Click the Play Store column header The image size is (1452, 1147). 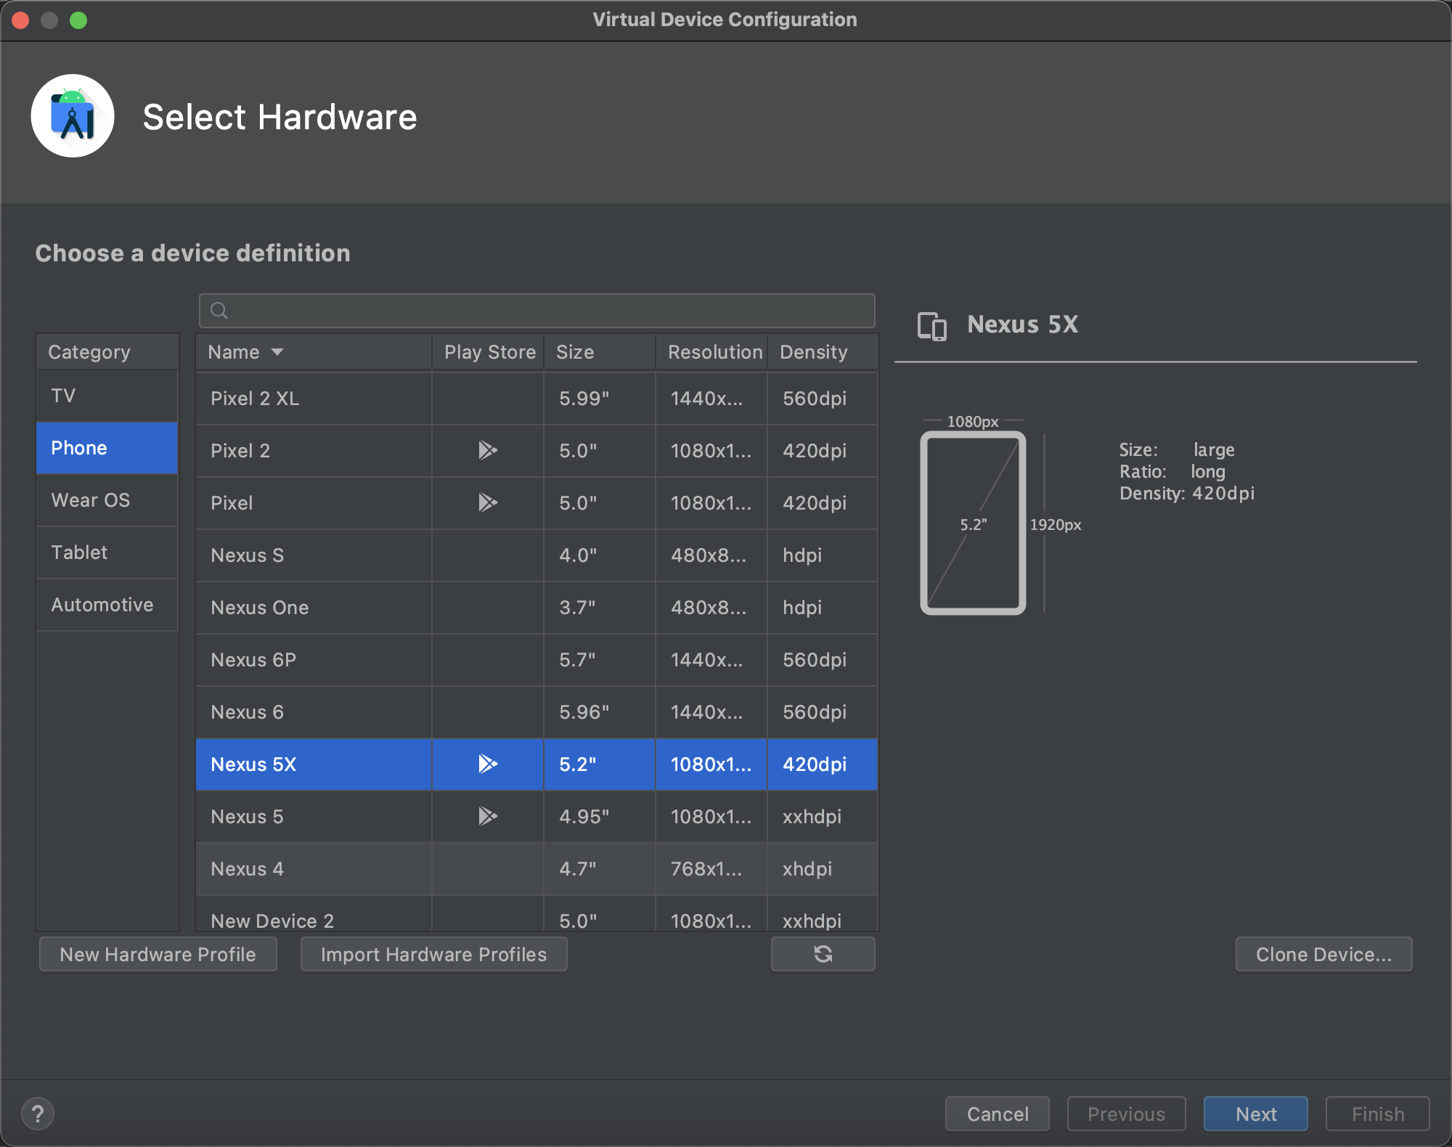(x=489, y=352)
